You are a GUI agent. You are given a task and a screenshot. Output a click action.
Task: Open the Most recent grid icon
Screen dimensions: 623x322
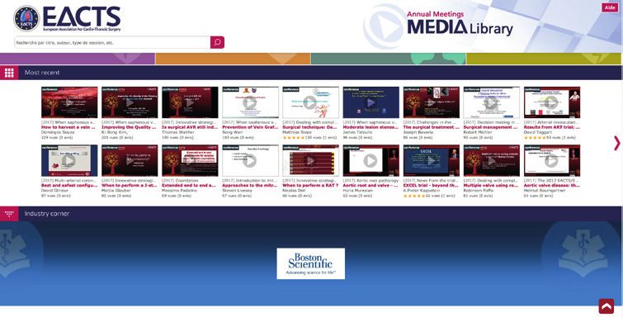click(x=9, y=73)
